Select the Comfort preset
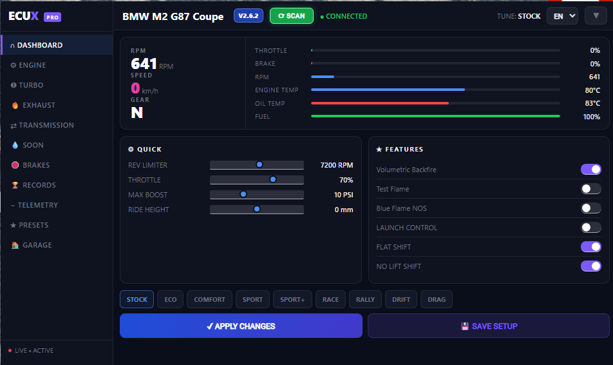 click(209, 299)
